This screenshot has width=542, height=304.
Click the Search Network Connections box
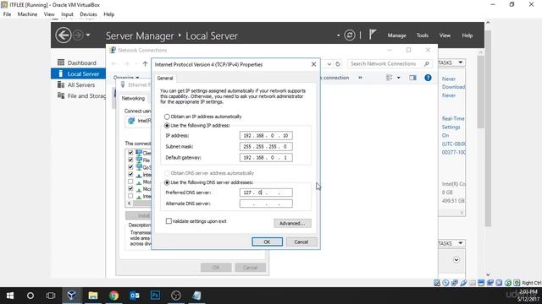[390, 64]
